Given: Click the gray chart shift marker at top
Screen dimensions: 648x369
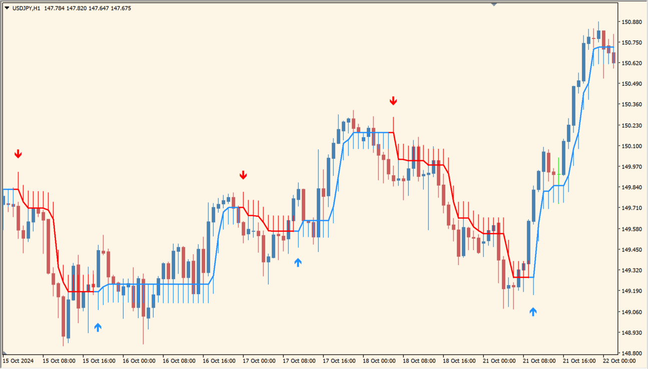Looking at the screenshot, I should point(494,4).
